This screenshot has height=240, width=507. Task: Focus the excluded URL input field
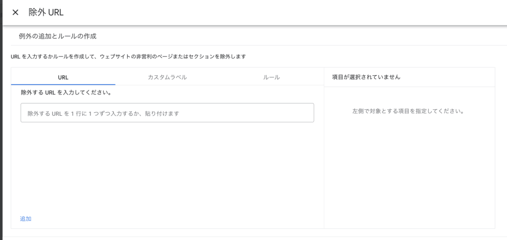[x=167, y=113]
